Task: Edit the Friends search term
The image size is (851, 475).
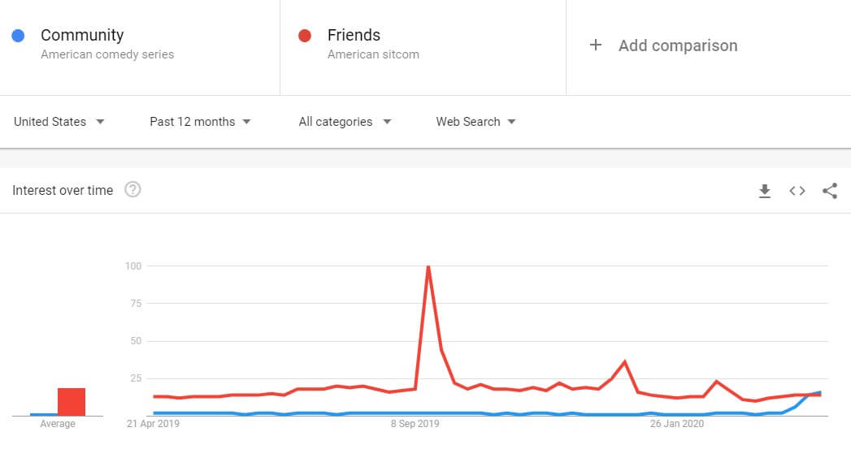Action: pyautogui.click(x=354, y=35)
